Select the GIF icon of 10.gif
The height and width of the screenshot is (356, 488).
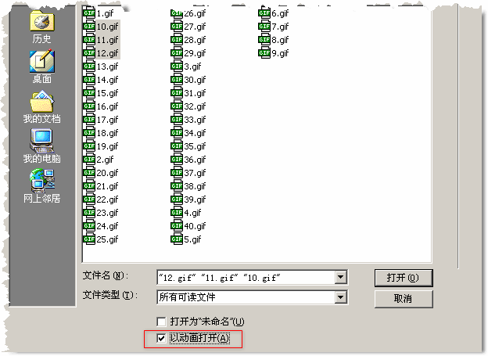pyautogui.click(x=89, y=27)
